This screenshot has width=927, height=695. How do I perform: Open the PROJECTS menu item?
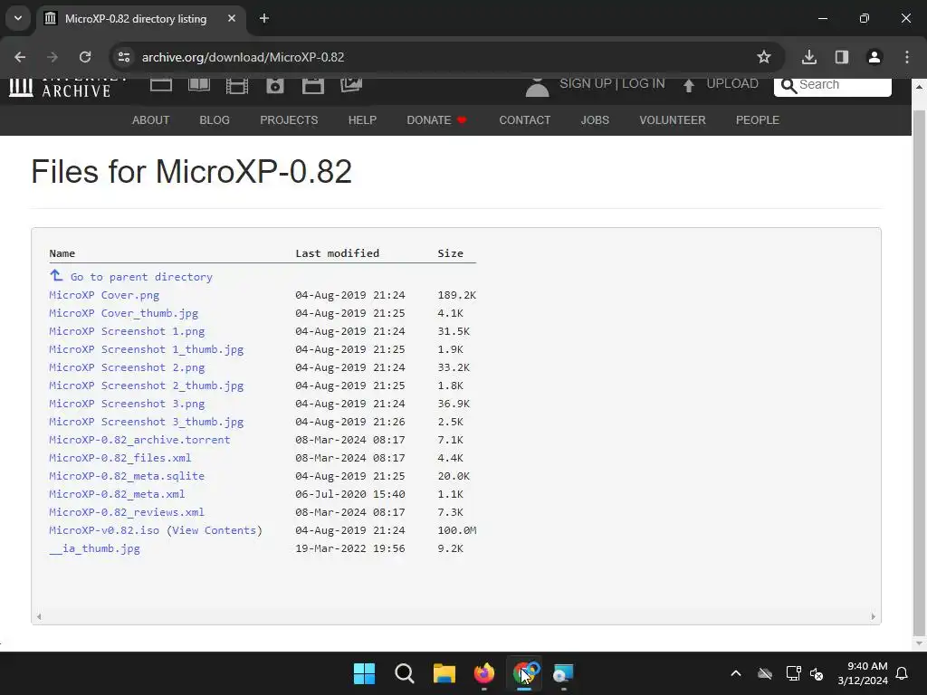pyautogui.click(x=289, y=120)
